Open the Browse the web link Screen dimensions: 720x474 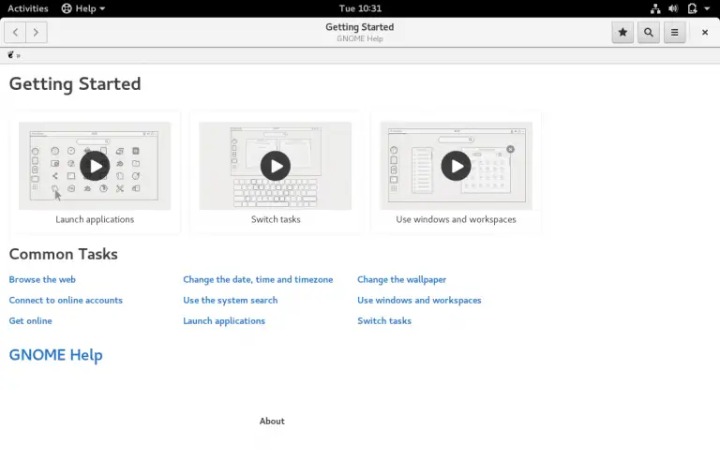pyautogui.click(x=42, y=279)
